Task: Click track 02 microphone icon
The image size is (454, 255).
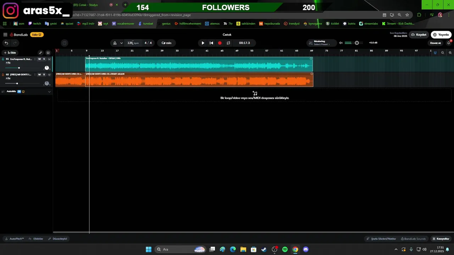Action: [3, 74]
